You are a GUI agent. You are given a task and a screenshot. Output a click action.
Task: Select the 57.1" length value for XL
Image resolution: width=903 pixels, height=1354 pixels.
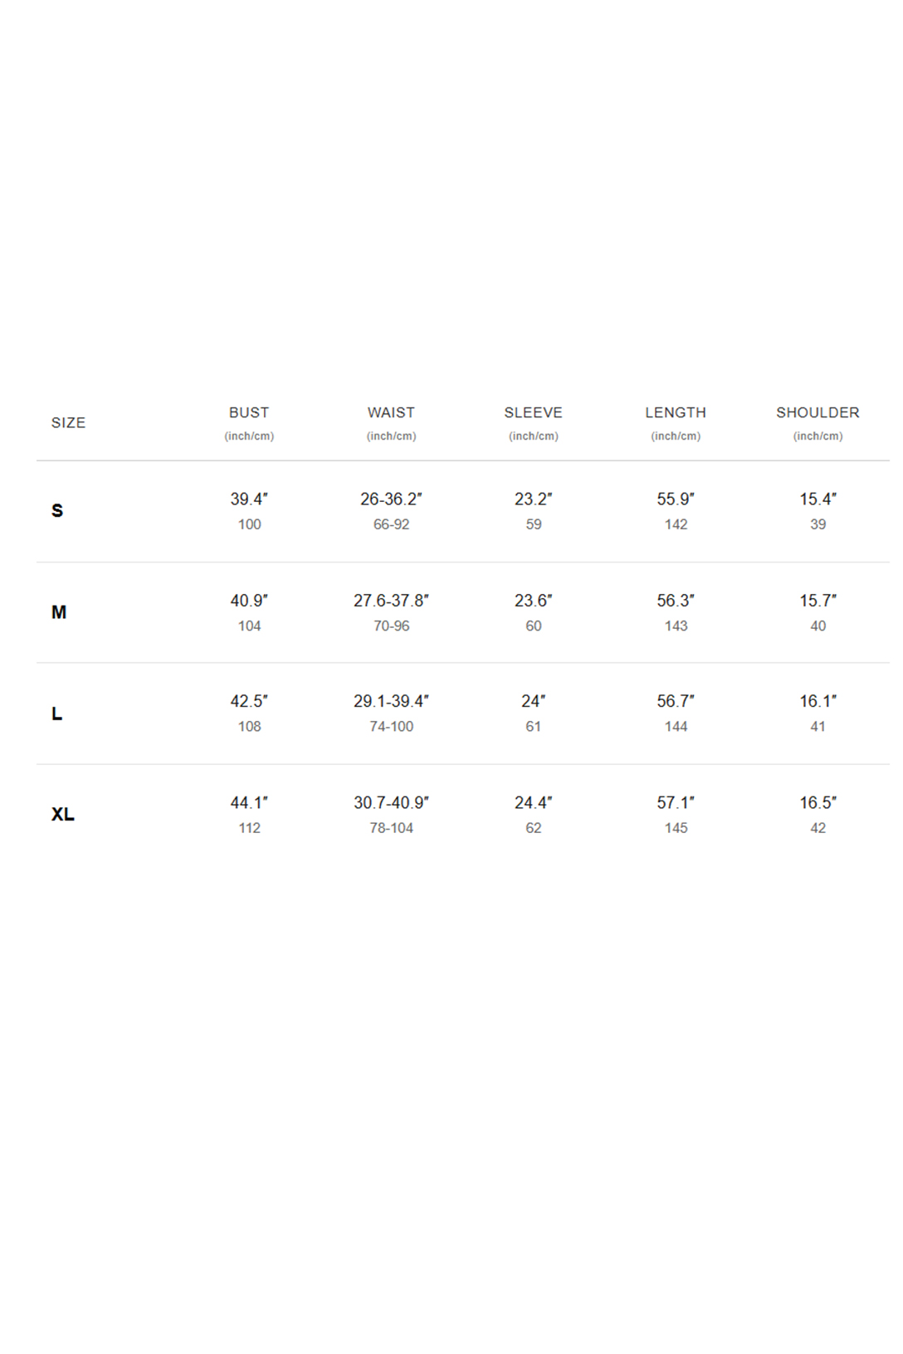point(676,802)
